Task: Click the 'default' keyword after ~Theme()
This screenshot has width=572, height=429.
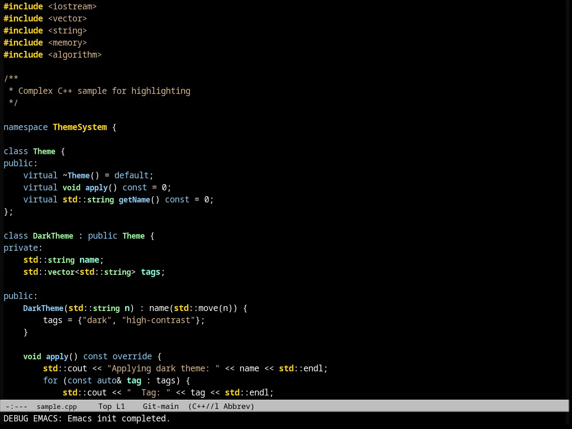Action: tap(131, 175)
